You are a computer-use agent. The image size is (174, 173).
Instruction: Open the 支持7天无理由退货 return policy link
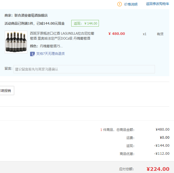coord(50,54)
